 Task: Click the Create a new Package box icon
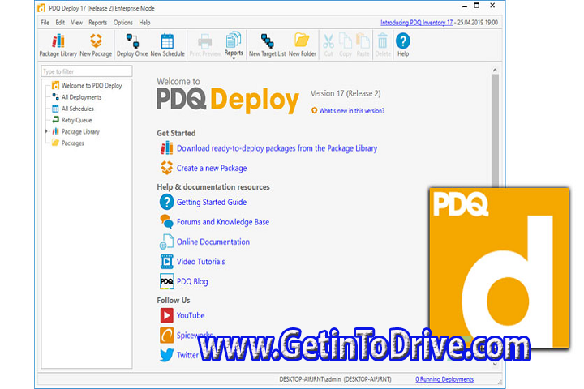166,168
